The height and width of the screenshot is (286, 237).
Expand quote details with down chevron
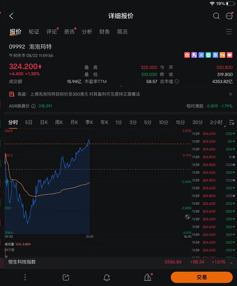point(121,86)
